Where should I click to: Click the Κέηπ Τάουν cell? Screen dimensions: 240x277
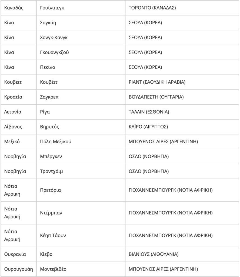pyautogui.click(x=81, y=236)
